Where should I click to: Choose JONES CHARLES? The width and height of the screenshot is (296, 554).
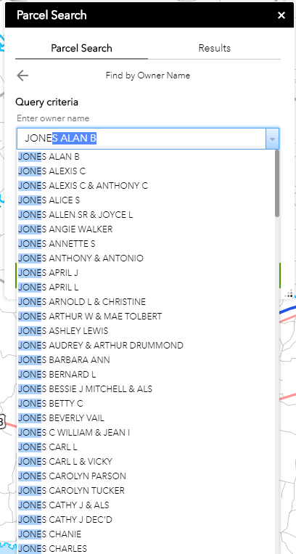coord(146,548)
